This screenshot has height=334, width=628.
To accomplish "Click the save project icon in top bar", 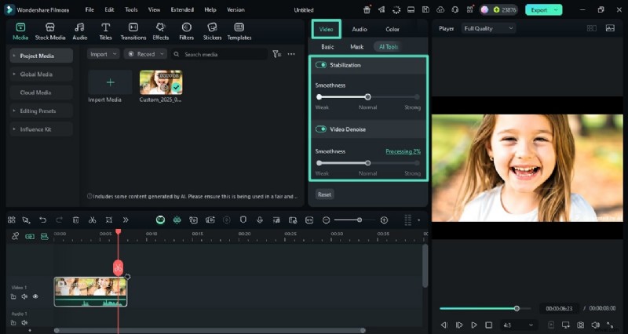I will 425,9.
